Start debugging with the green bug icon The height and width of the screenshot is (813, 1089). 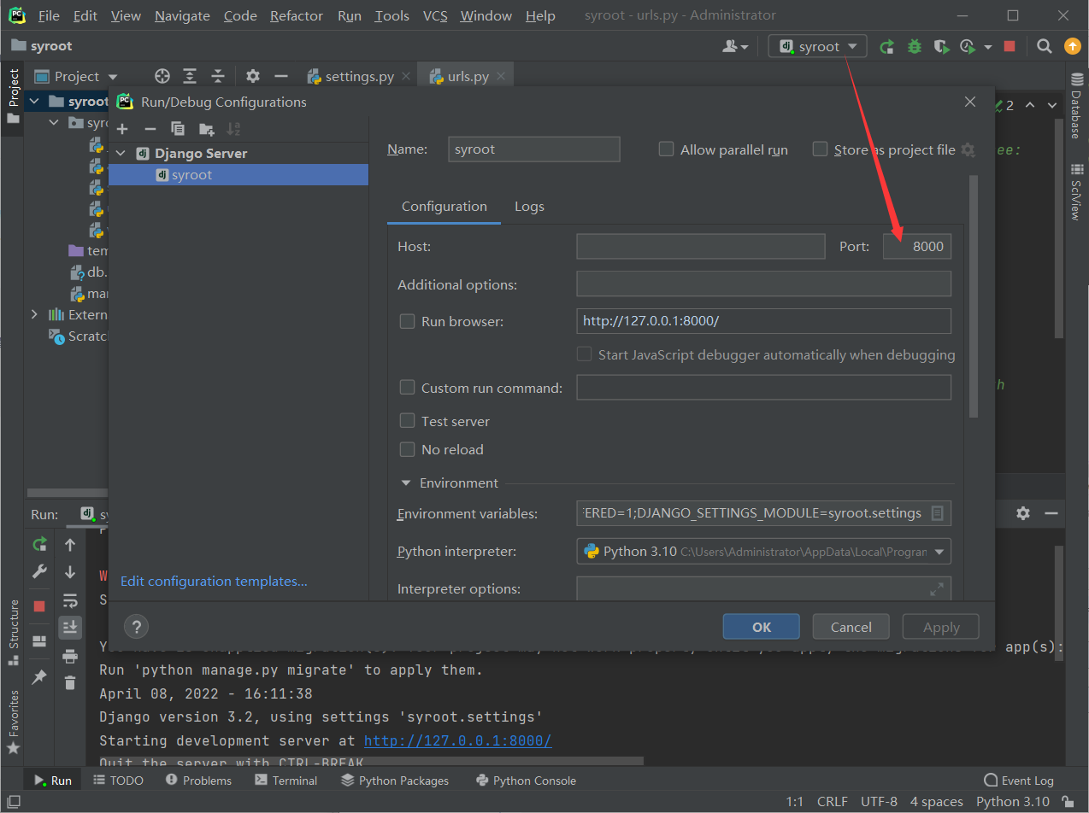tap(915, 46)
